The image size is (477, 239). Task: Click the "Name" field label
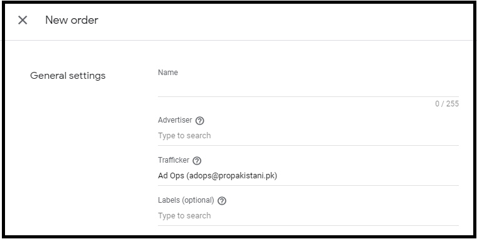tap(168, 73)
